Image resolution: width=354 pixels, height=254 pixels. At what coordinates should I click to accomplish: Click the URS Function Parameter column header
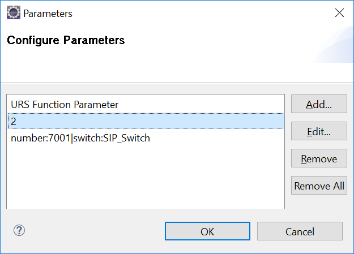tap(65, 105)
